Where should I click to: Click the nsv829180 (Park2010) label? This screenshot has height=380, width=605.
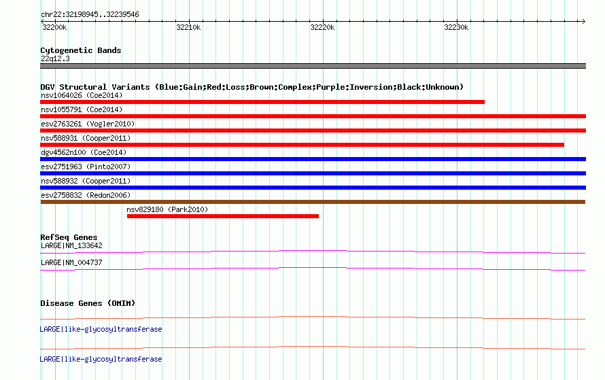click(x=167, y=209)
